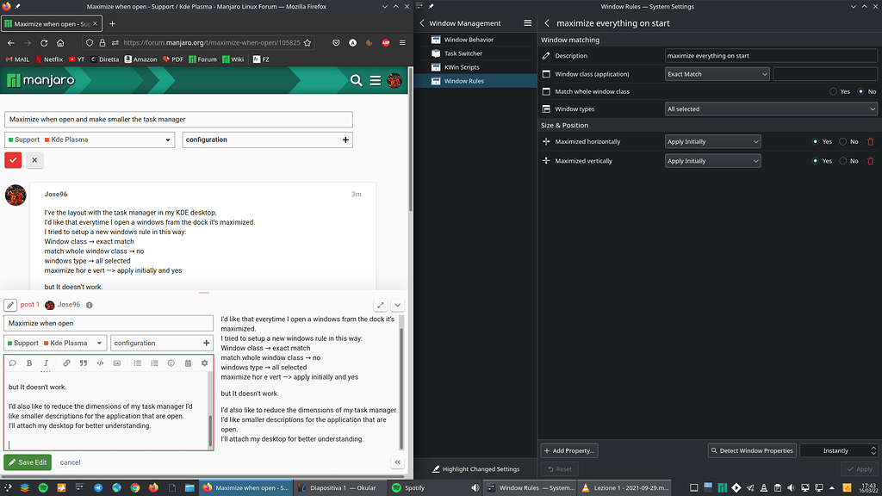The height and width of the screenshot is (496, 882).
Task: Open the clipboard manager in the tray
Action: [x=777, y=488]
